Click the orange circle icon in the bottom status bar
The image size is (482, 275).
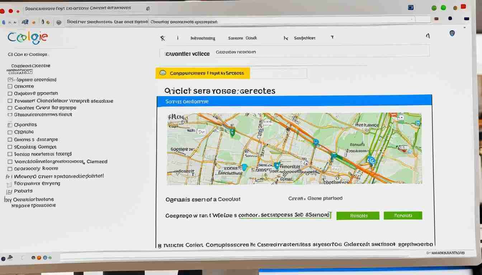coord(39,257)
